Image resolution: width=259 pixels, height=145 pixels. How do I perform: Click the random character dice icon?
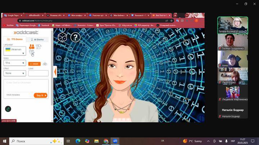[x=62, y=37]
